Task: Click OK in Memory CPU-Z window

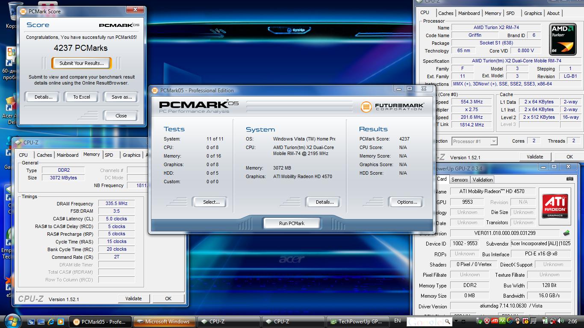Action: coord(168,299)
